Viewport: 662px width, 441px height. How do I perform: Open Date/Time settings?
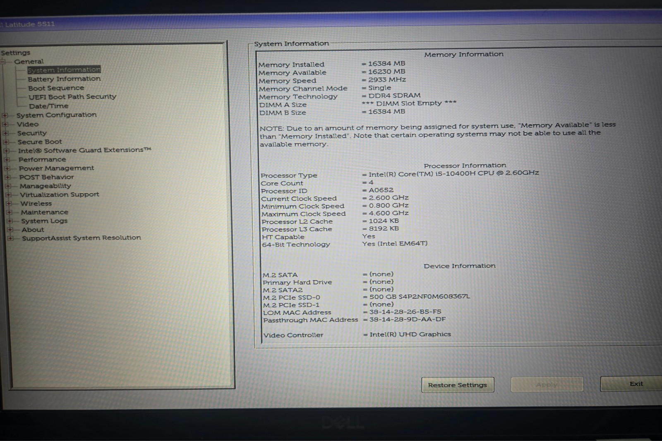(48, 106)
